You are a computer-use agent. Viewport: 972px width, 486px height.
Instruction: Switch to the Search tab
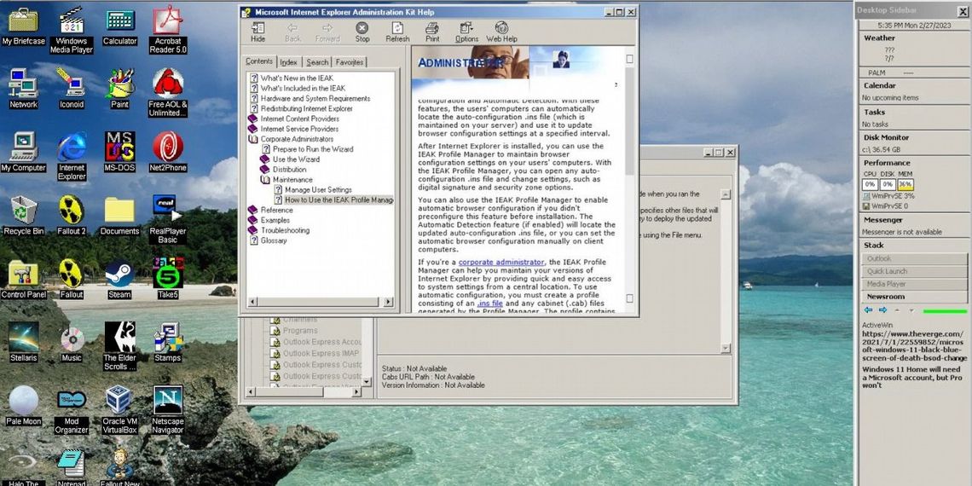tap(317, 62)
